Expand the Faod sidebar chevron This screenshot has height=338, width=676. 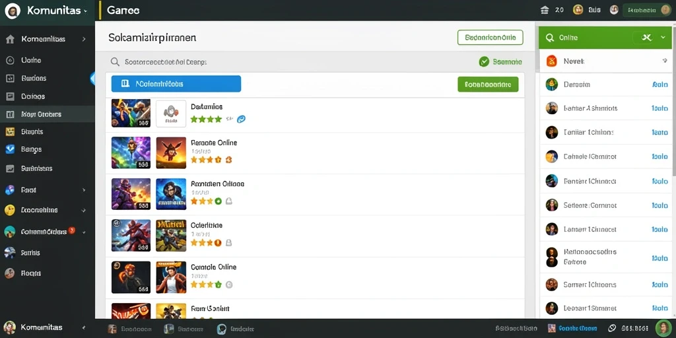point(84,190)
